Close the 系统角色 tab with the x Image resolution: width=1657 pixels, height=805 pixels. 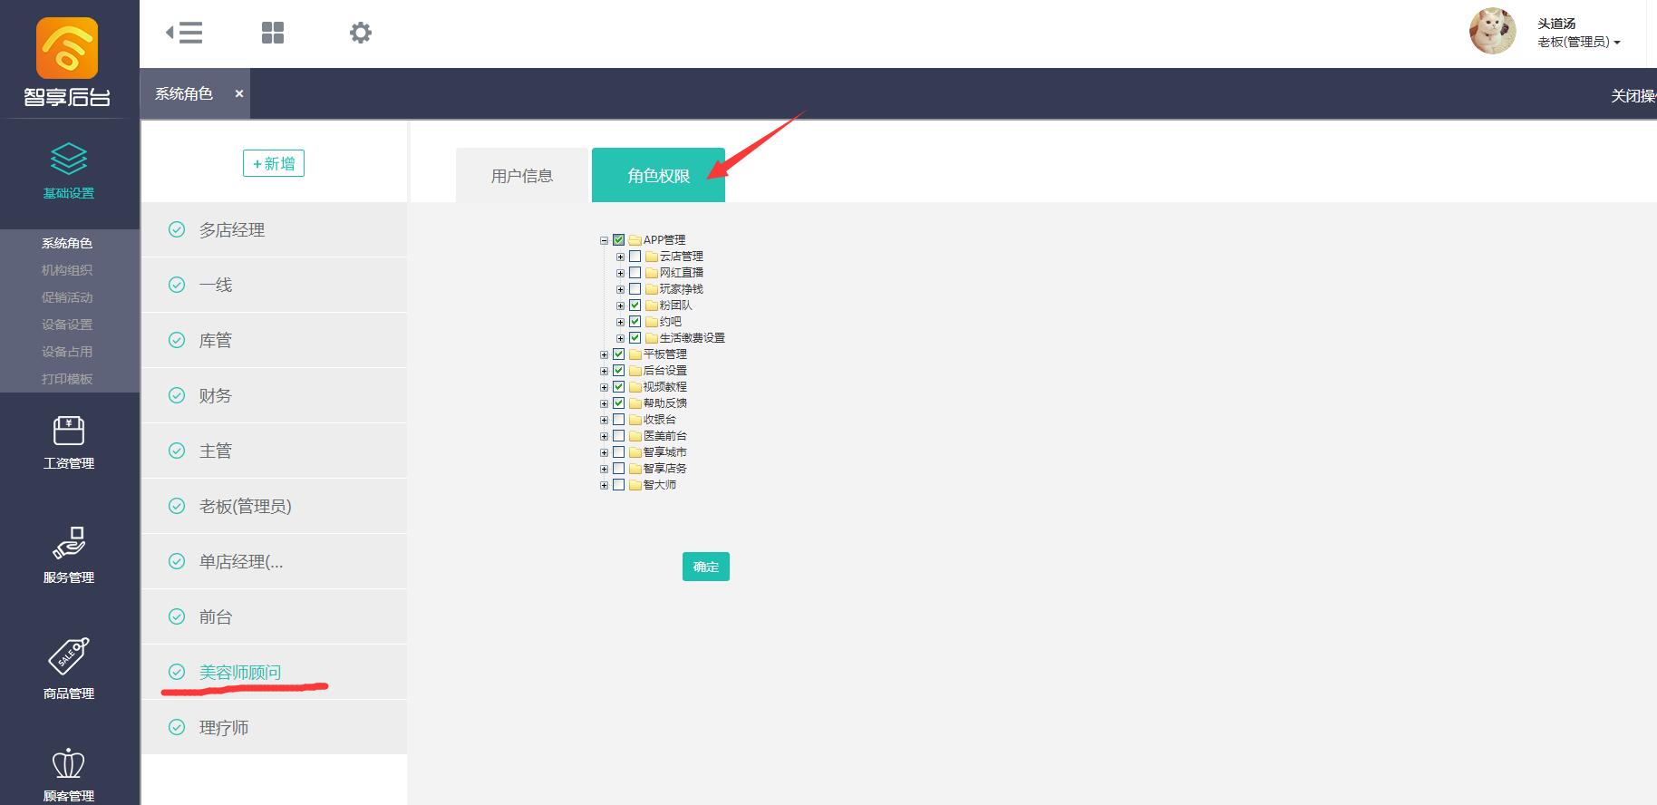tap(239, 93)
